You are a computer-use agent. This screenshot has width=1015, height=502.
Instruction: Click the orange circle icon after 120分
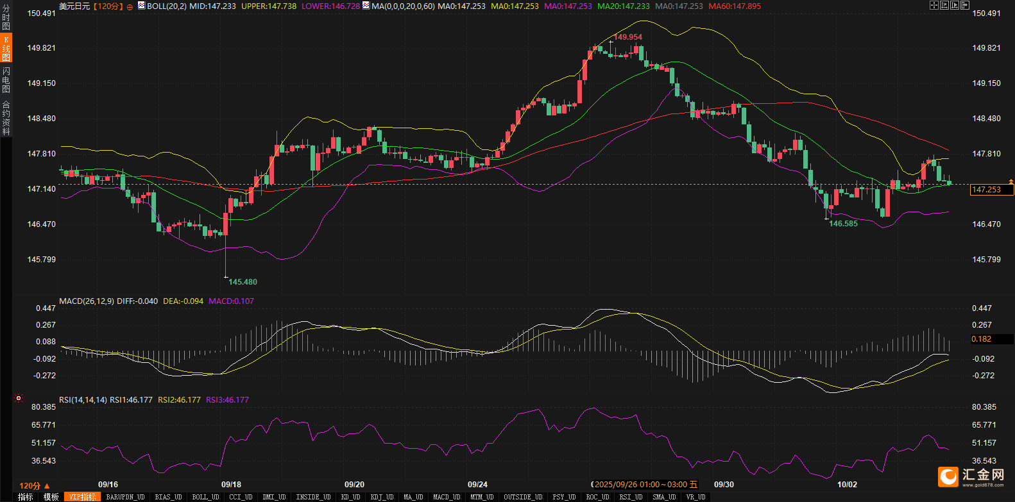130,6
